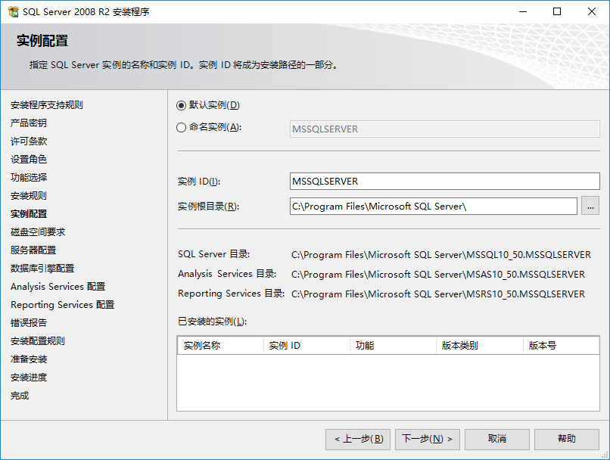
Task: Click the 实例根目录 path field
Action: click(x=433, y=206)
